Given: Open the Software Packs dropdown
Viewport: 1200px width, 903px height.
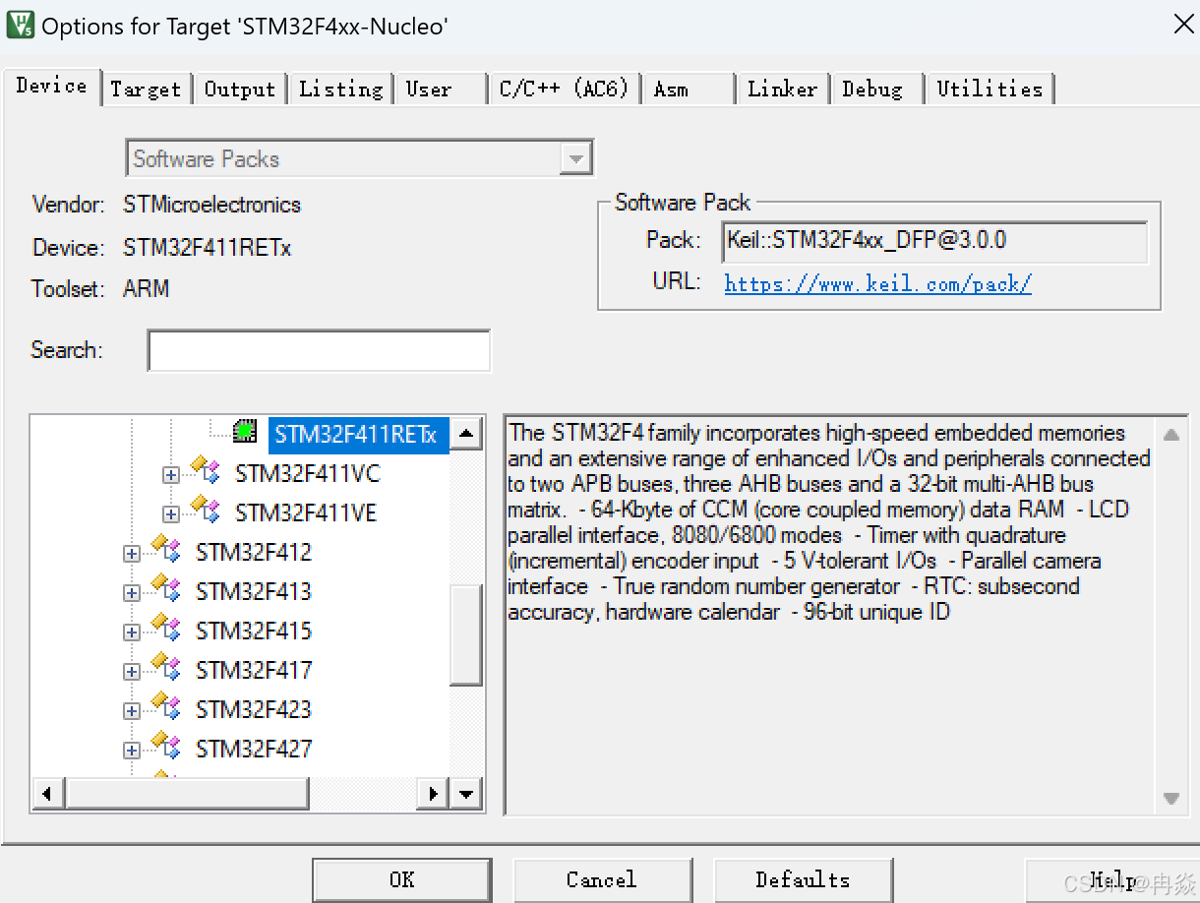Looking at the screenshot, I should point(575,158).
